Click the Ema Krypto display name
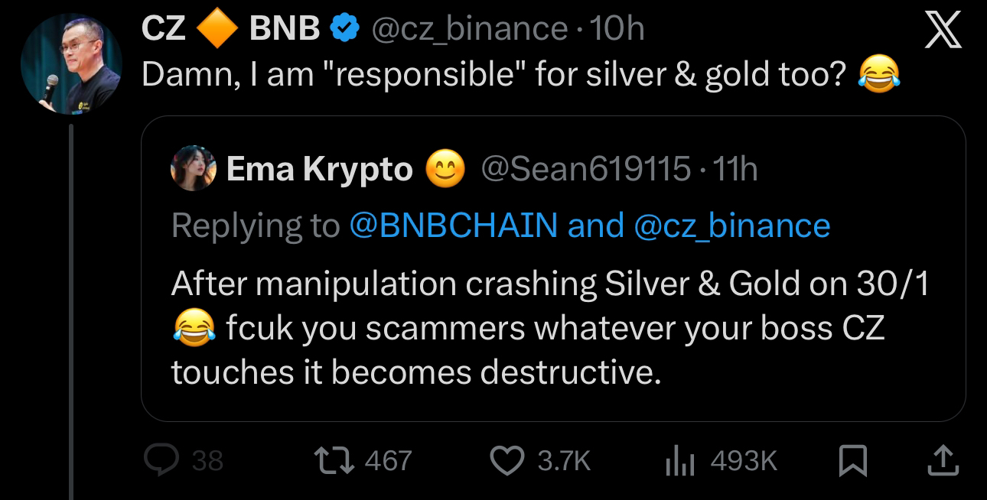The height and width of the screenshot is (500, 987). (x=319, y=169)
